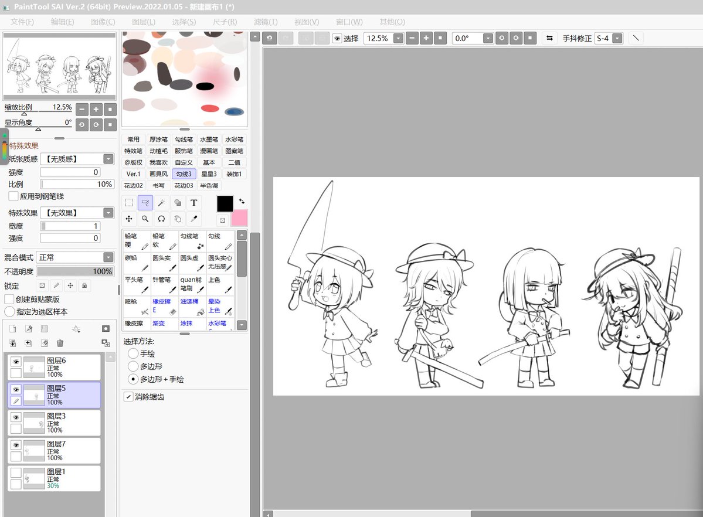Screen dimensions: 703x517
Task: Choose 多边形 selection method
Action: pos(133,366)
